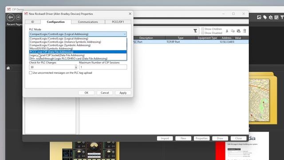This screenshot has width=284, height=160.
Task: Click the delete trash can icon
Action: click(x=245, y=31)
